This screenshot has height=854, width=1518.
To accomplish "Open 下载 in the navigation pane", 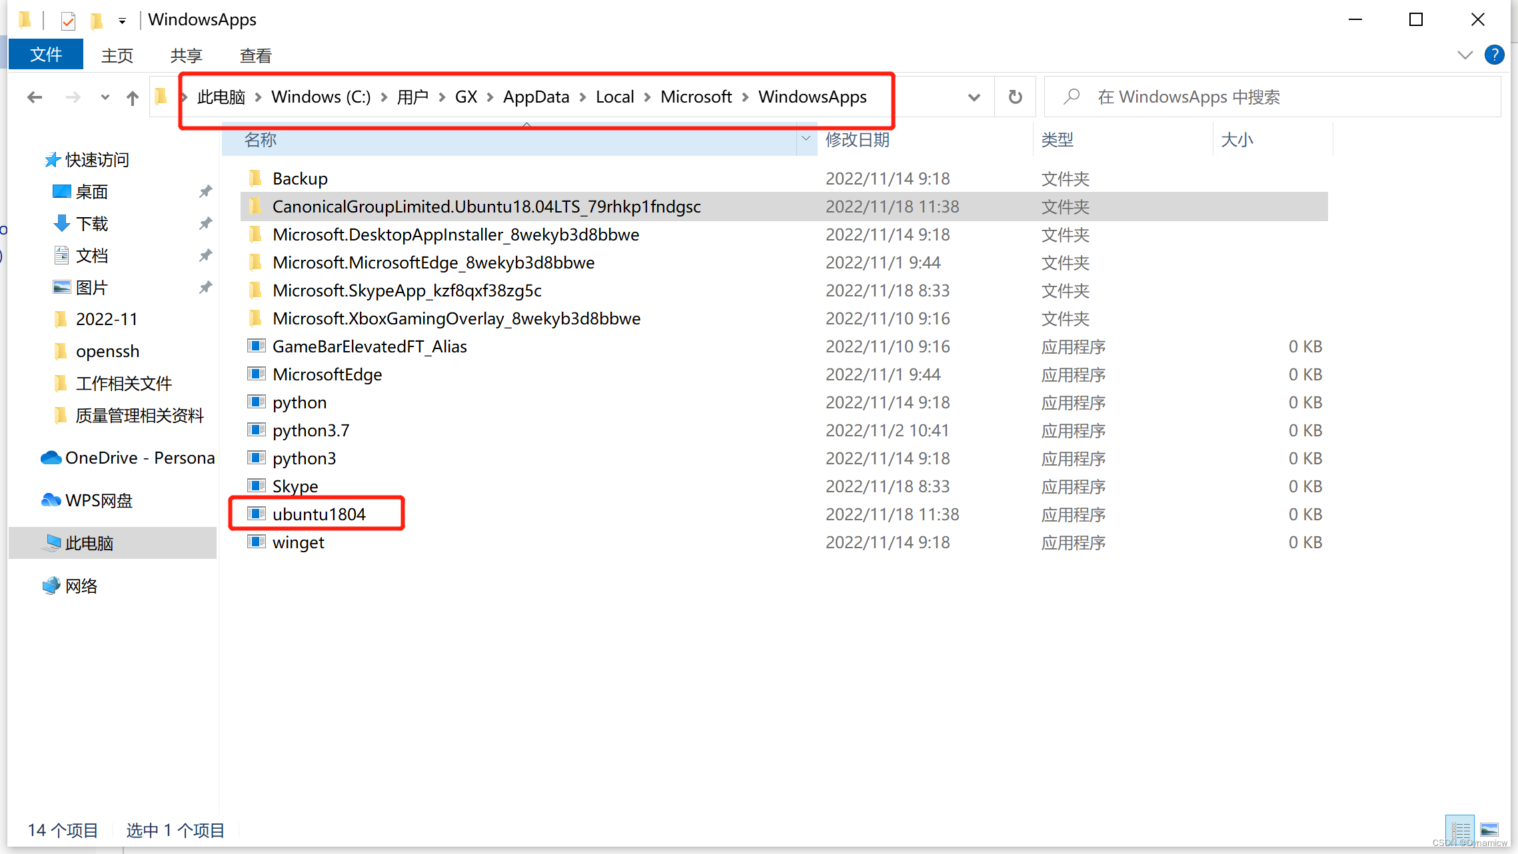I will pyautogui.click(x=91, y=224).
